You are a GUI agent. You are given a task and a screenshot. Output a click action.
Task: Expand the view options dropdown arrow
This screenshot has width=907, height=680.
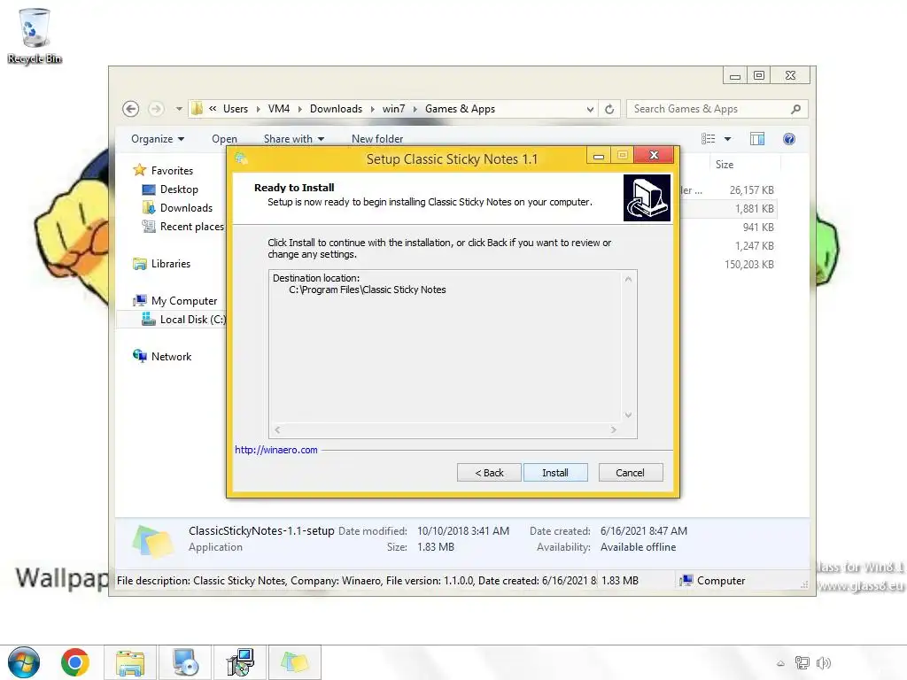point(728,139)
